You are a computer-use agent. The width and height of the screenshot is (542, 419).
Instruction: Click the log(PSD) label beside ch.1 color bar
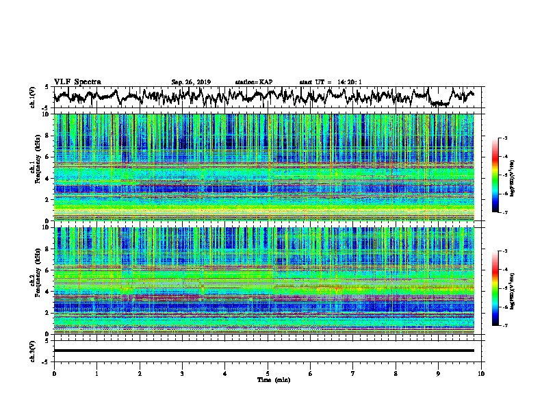(x=512, y=178)
